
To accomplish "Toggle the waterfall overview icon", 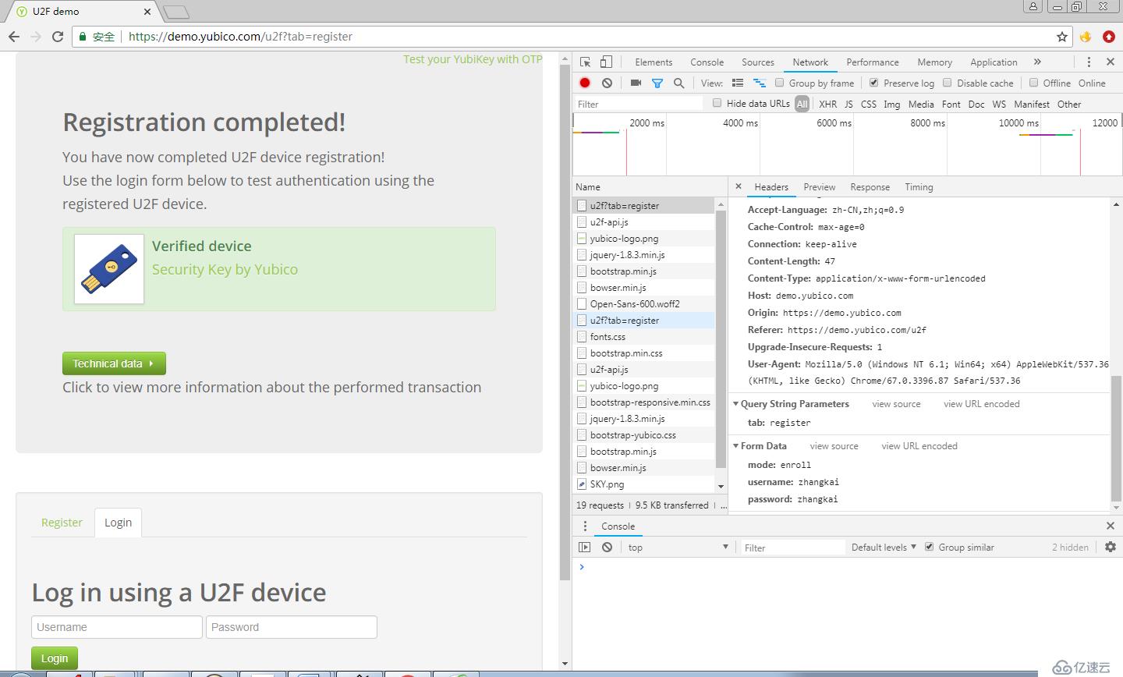I will click(760, 83).
